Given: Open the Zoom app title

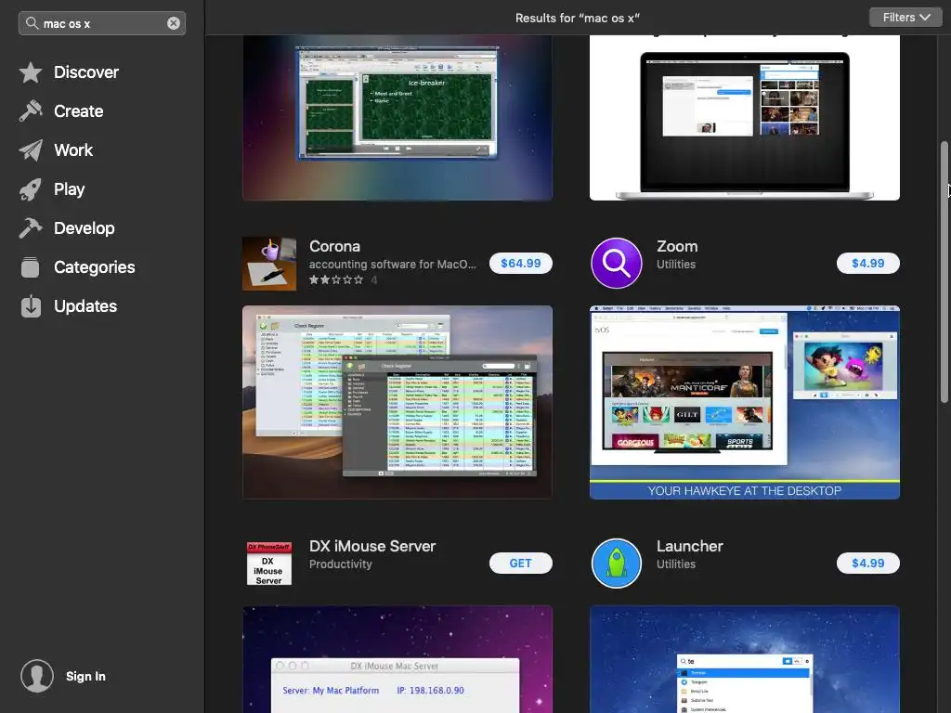Looking at the screenshot, I should [677, 246].
